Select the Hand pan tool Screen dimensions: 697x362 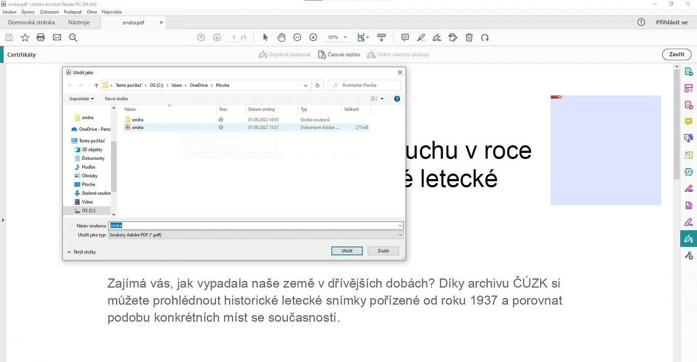[281, 37]
